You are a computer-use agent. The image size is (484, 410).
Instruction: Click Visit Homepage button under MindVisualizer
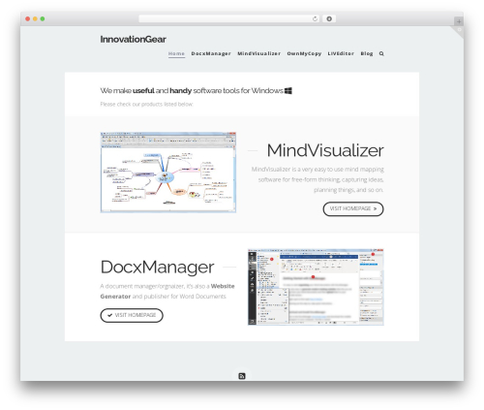[x=353, y=209]
